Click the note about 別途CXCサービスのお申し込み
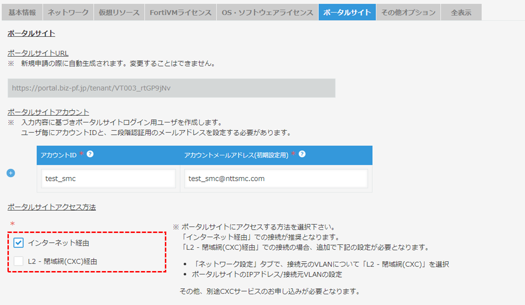Screen dimensions: 525x305 tap(270, 292)
